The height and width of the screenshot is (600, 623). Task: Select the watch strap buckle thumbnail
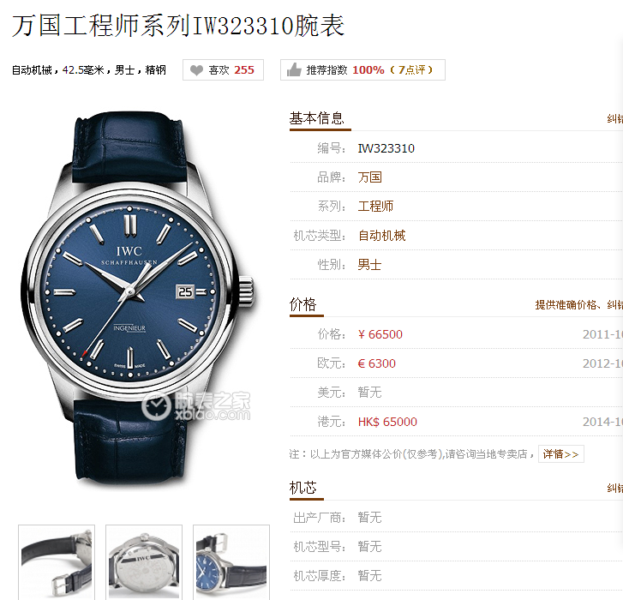coord(57,562)
